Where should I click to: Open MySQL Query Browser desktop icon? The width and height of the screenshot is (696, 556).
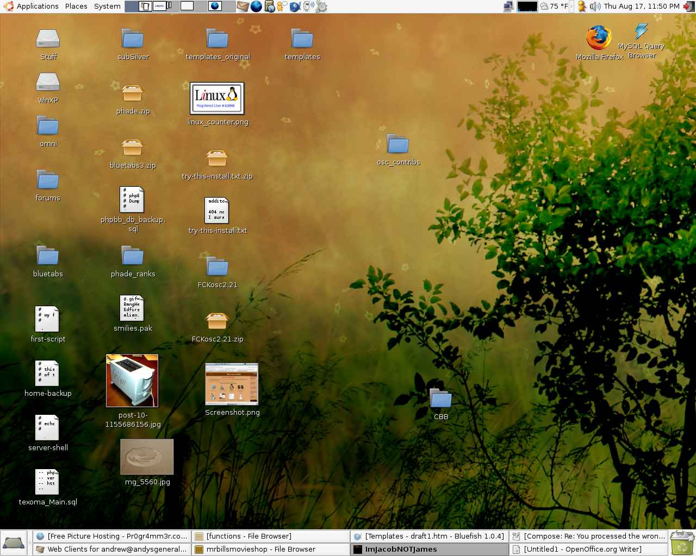pyautogui.click(x=641, y=33)
